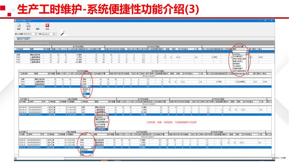Pick highlighted PACK in 工单名称 dropdown list
This screenshot has width=289, height=162.
(x=86, y=152)
